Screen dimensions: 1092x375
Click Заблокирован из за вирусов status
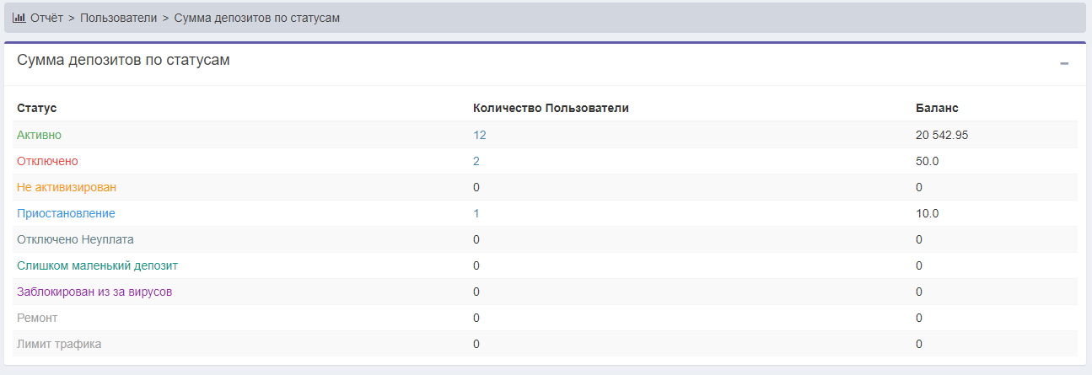(x=94, y=292)
